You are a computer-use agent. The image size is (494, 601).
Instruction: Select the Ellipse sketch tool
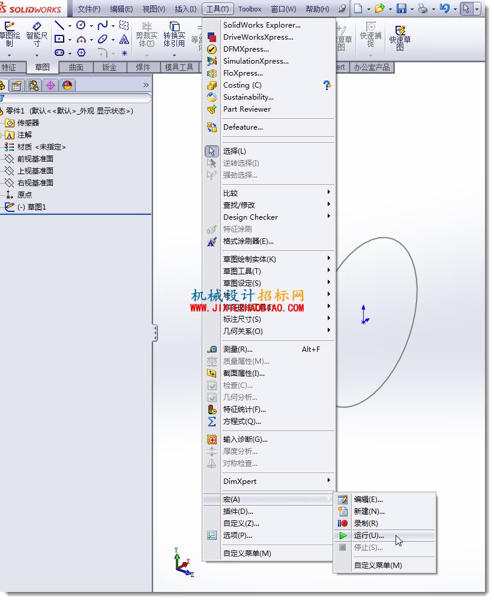coord(102,39)
